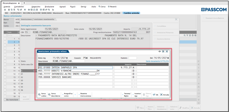
Task: Confirm with the Ok button in primanota
Action: (156, 95)
